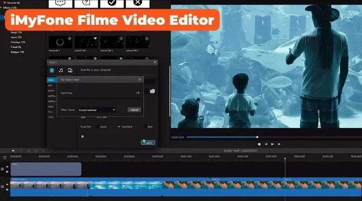
Task: Cancel the exporting process
Action: tap(134, 110)
